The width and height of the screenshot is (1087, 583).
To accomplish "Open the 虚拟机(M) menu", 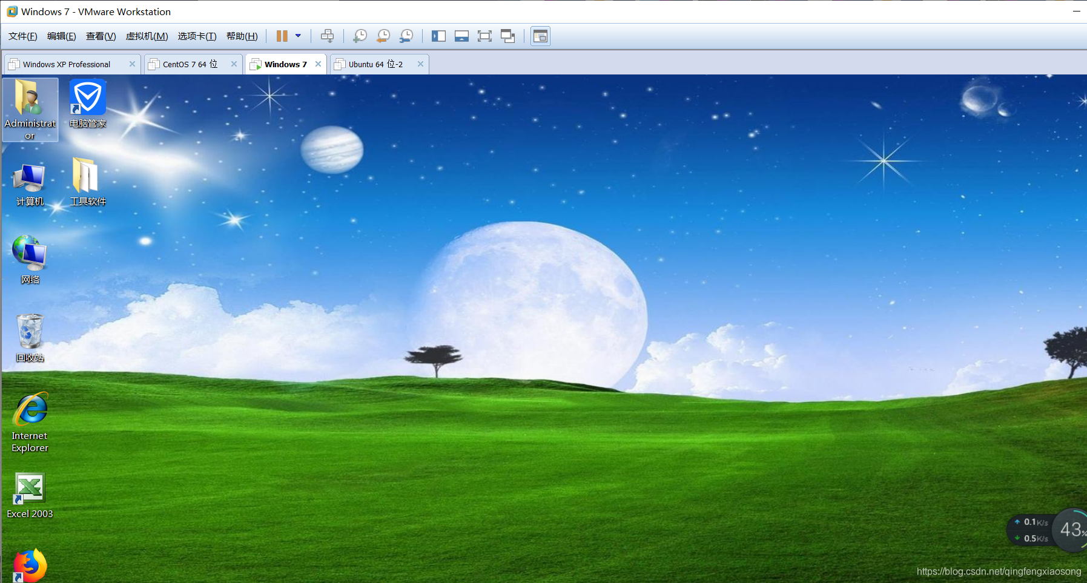I will (147, 36).
